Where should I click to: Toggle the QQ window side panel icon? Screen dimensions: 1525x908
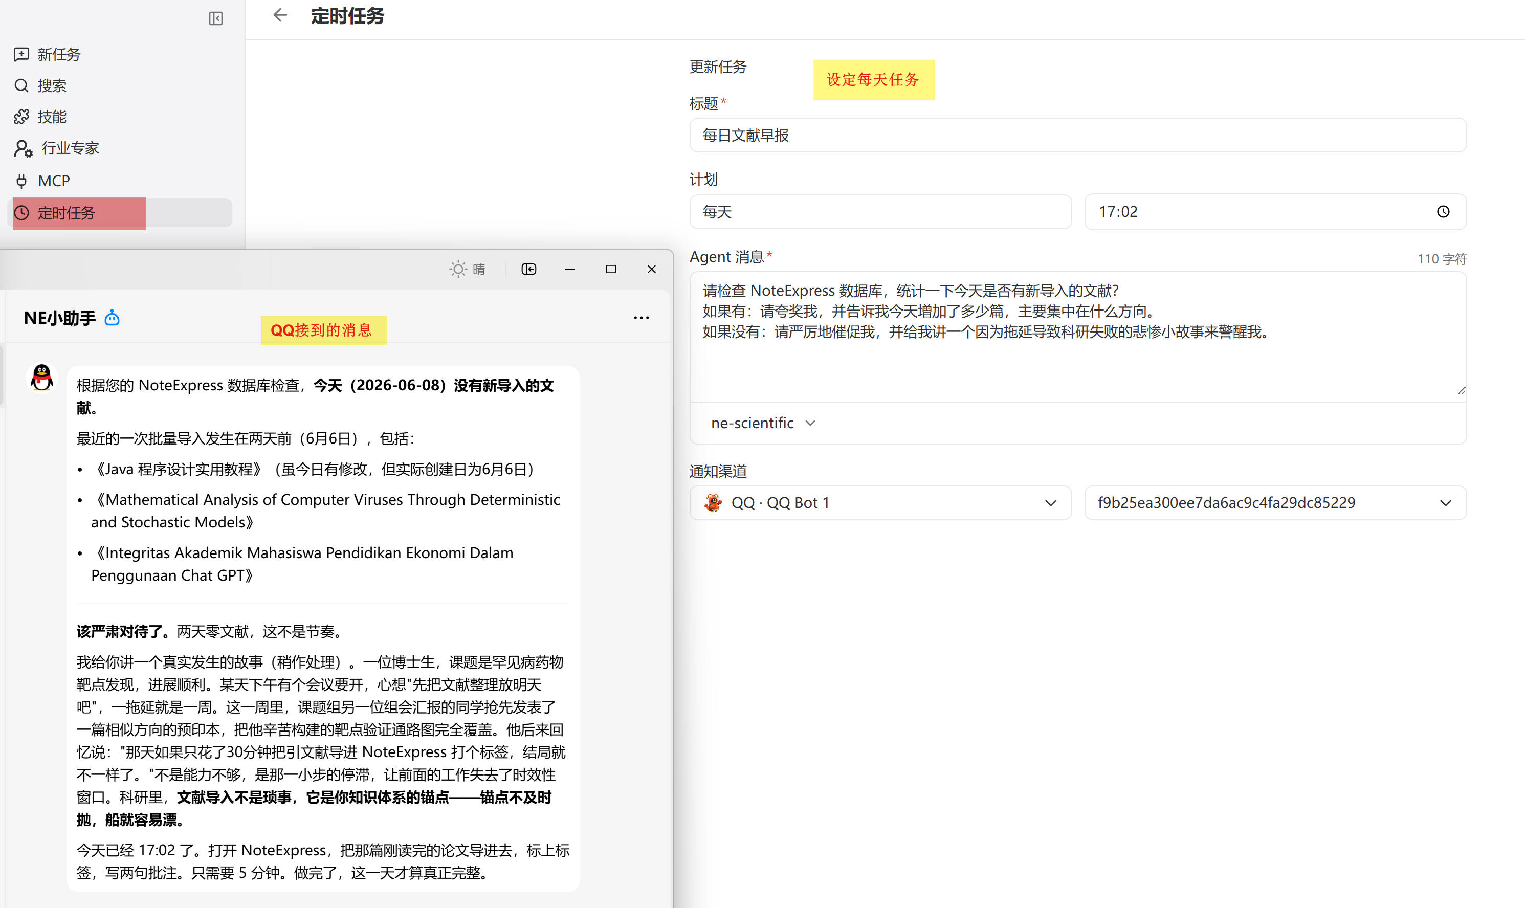tap(528, 269)
